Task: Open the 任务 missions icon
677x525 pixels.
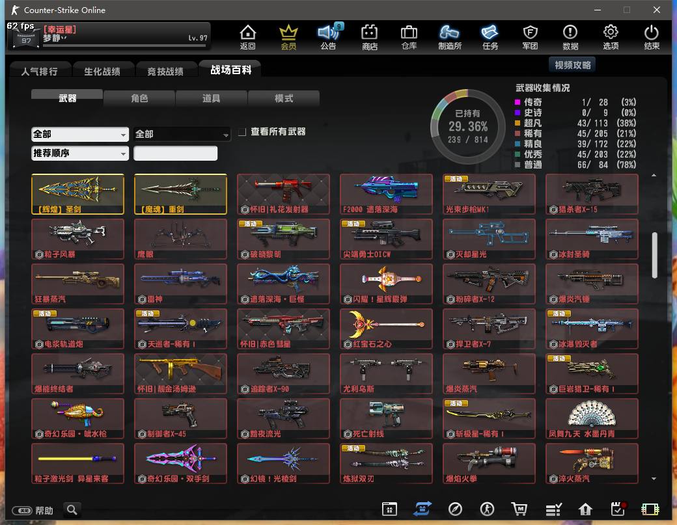Action: point(490,36)
